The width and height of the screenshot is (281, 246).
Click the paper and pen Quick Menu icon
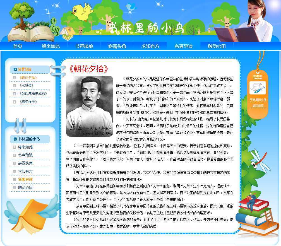click(257, 88)
